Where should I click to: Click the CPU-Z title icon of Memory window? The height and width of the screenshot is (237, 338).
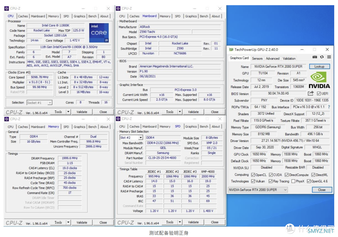[x=7, y=119]
